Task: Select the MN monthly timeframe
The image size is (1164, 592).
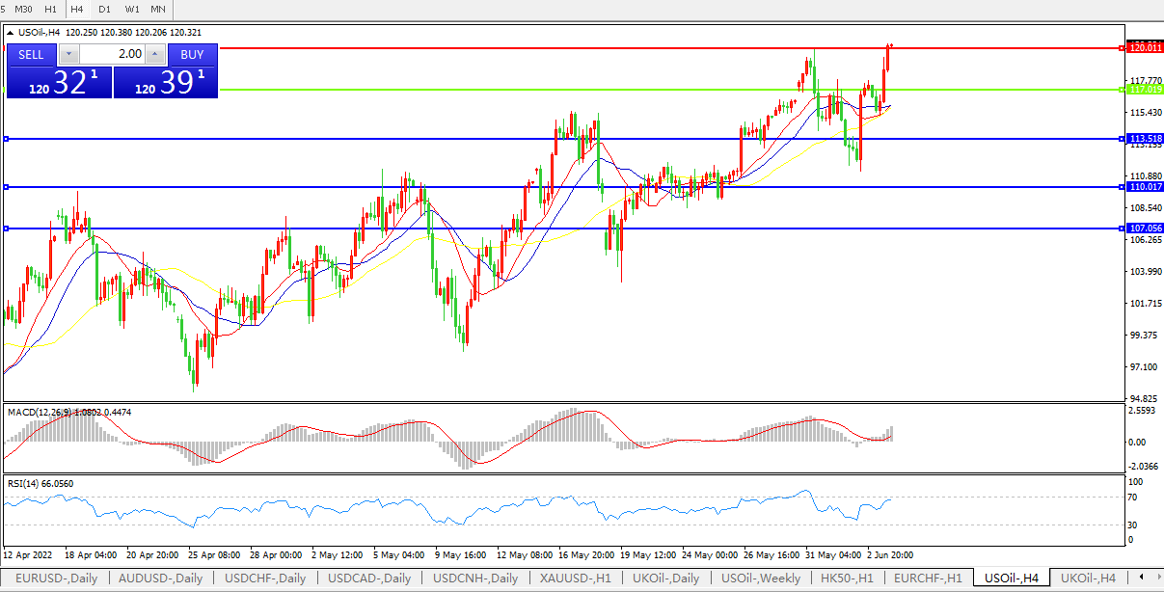Action: [157, 9]
